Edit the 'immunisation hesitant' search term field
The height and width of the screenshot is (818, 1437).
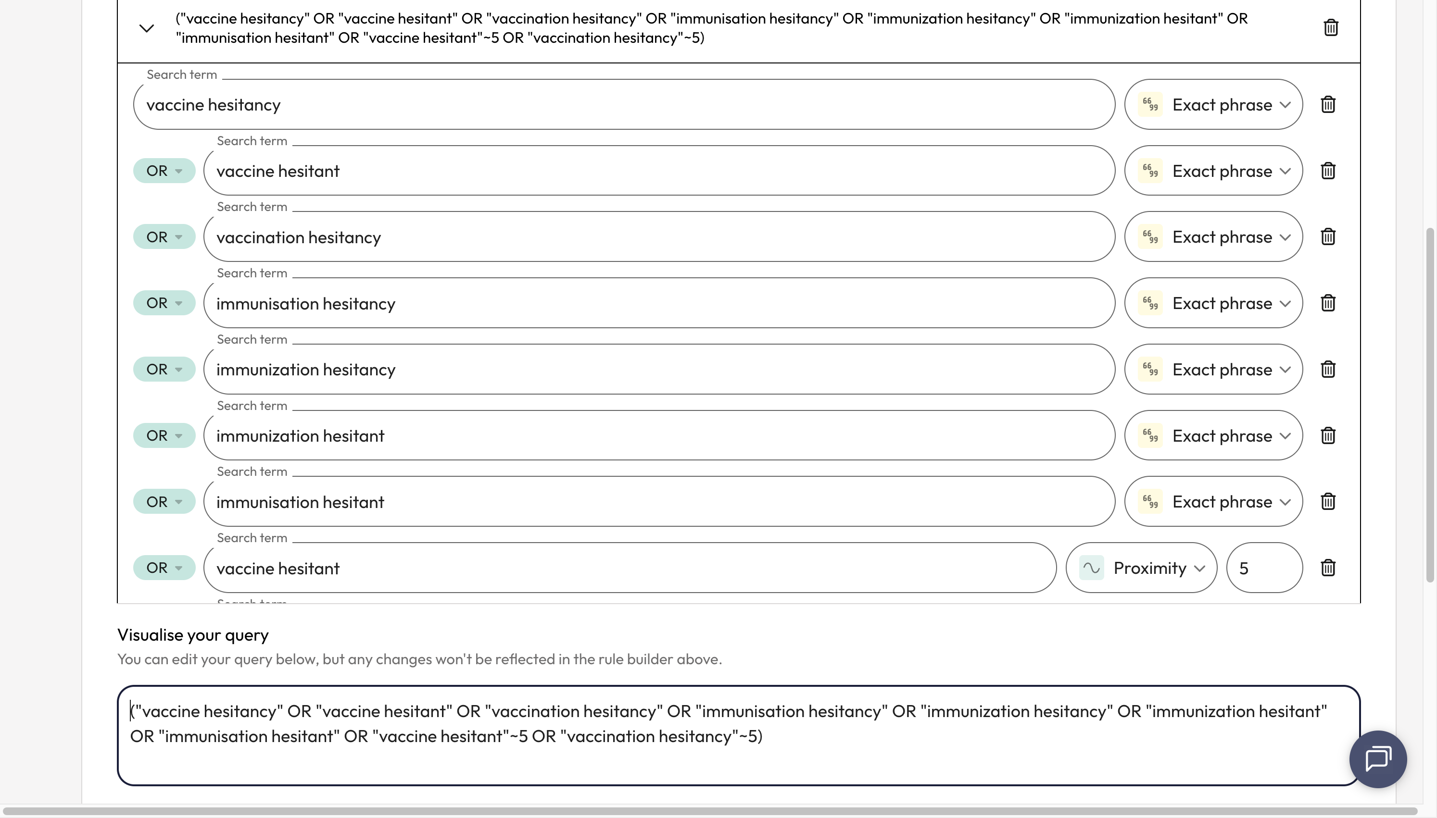(659, 501)
